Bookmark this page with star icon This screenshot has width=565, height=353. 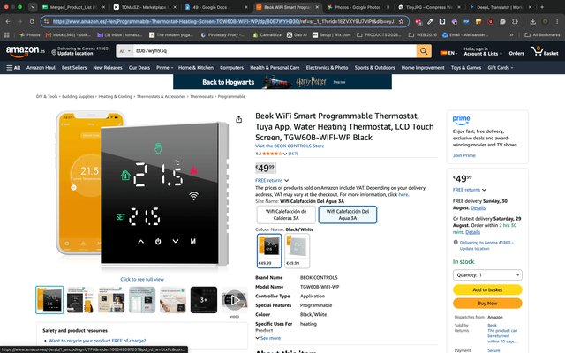coord(401,21)
